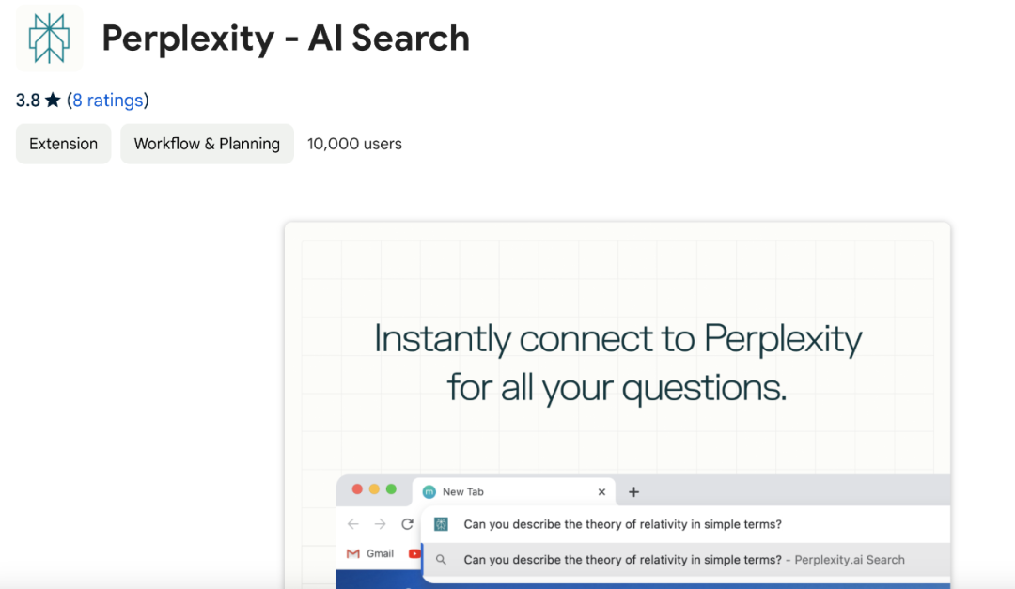Click the 10,000 users text
Viewport: 1015px width, 589px height.
[354, 144]
